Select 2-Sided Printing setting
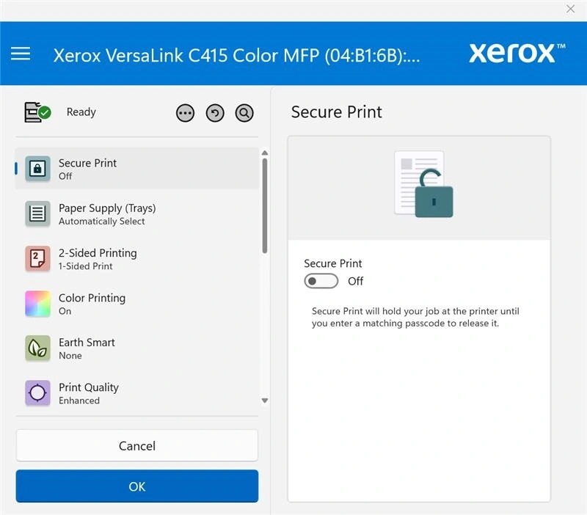This screenshot has width=587, height=515. (137, 259)
